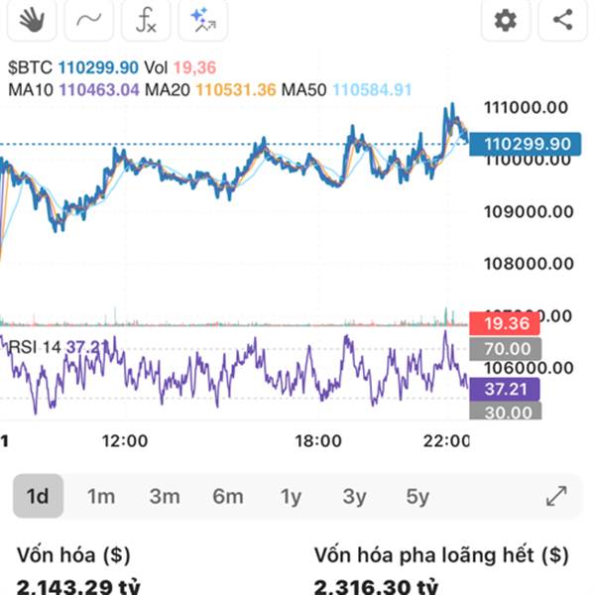Image resolution: width=595 pixels, height=595 pixels.
Task: Open the AI chart analysis tool
Action: 203,19
